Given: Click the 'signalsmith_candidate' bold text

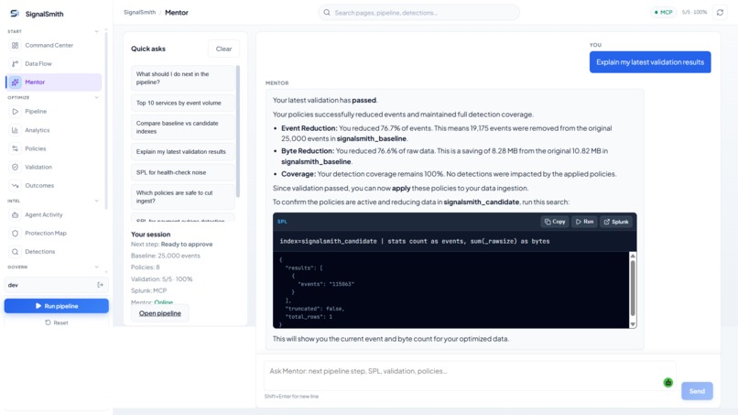Looking at the screenshot, I should pos(481,202).
